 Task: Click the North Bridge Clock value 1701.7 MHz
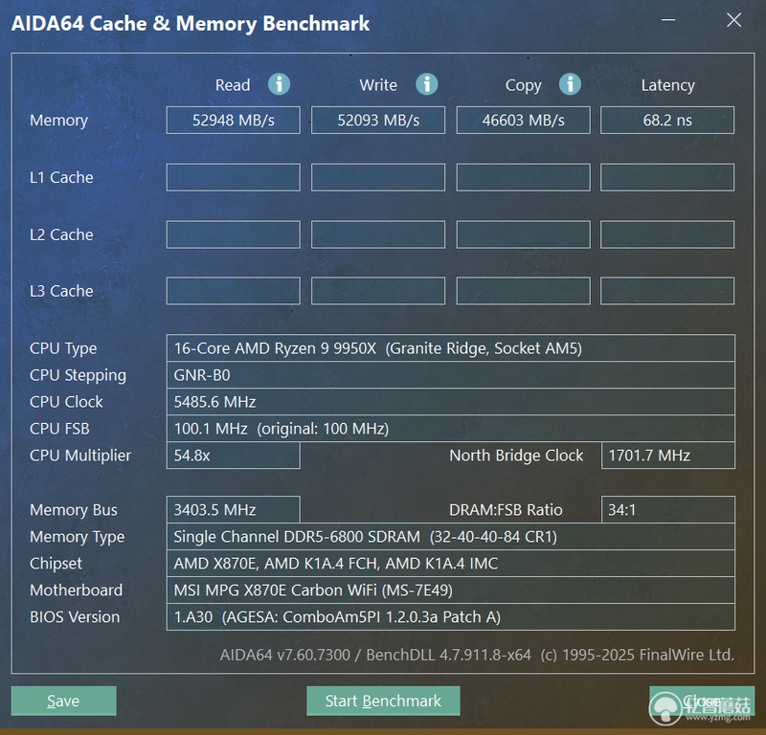click(667, 456)
